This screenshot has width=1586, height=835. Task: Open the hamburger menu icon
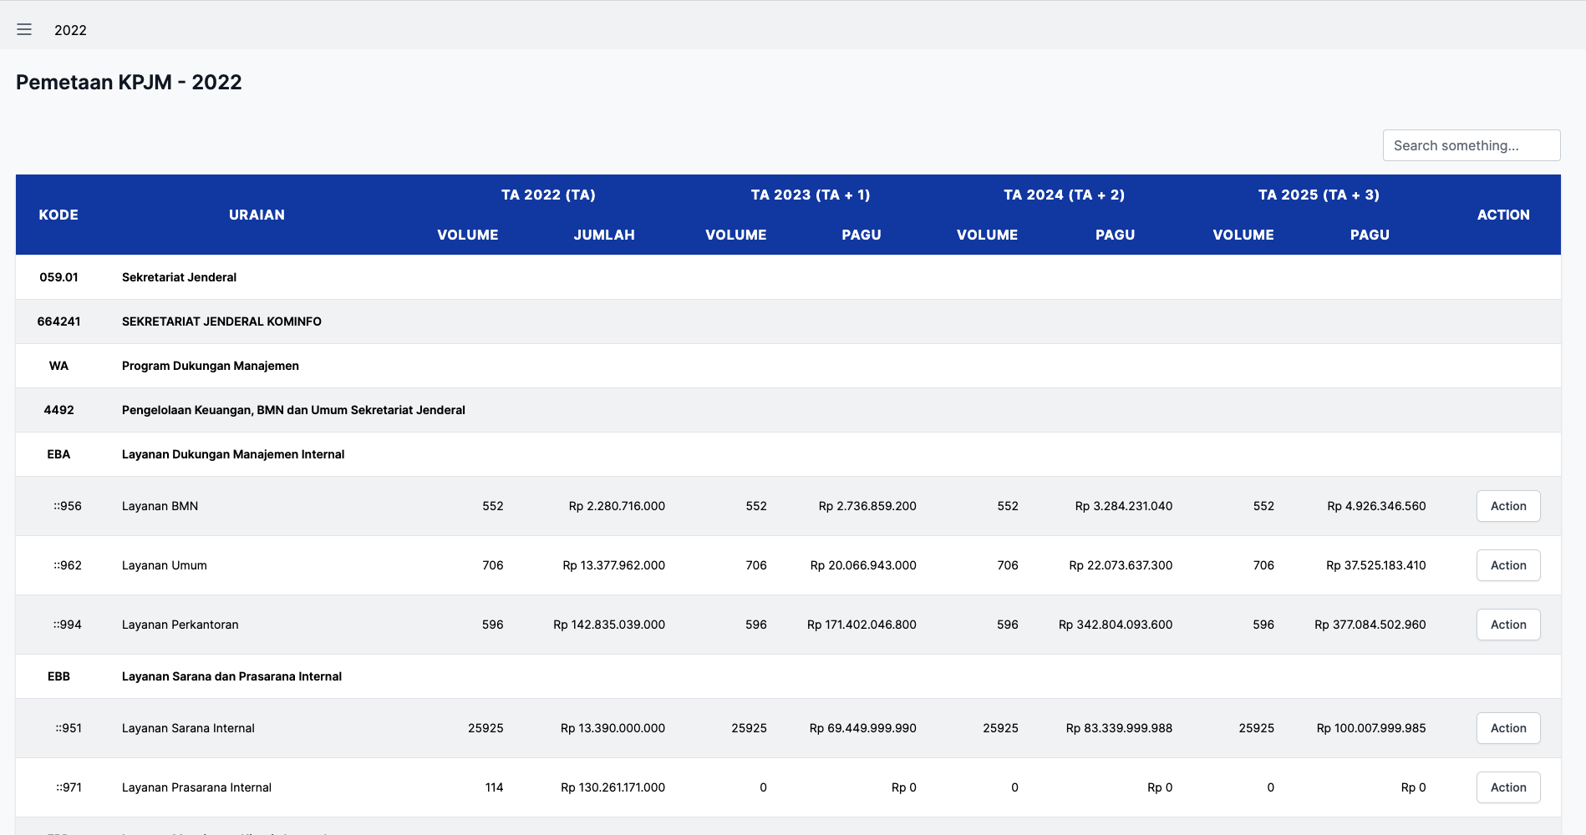pos(24,30)
